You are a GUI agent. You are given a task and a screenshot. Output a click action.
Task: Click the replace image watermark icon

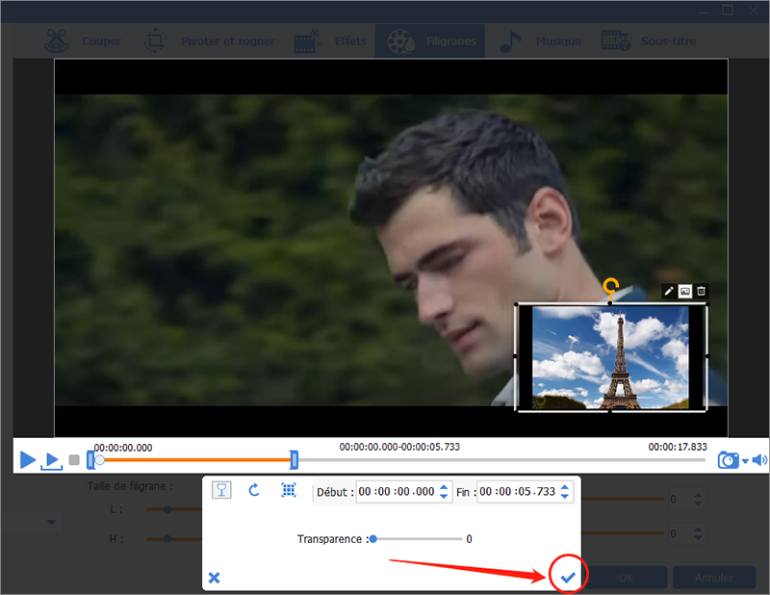point(684,292)
